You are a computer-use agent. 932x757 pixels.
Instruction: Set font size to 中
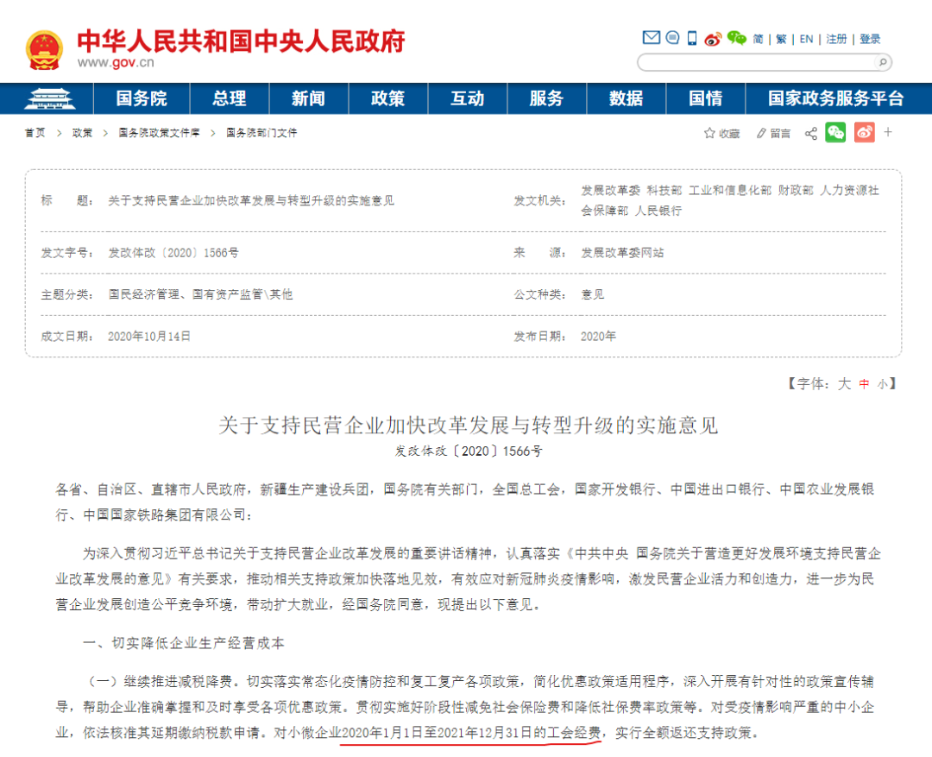pyautogui.click(x=864, y=384)
